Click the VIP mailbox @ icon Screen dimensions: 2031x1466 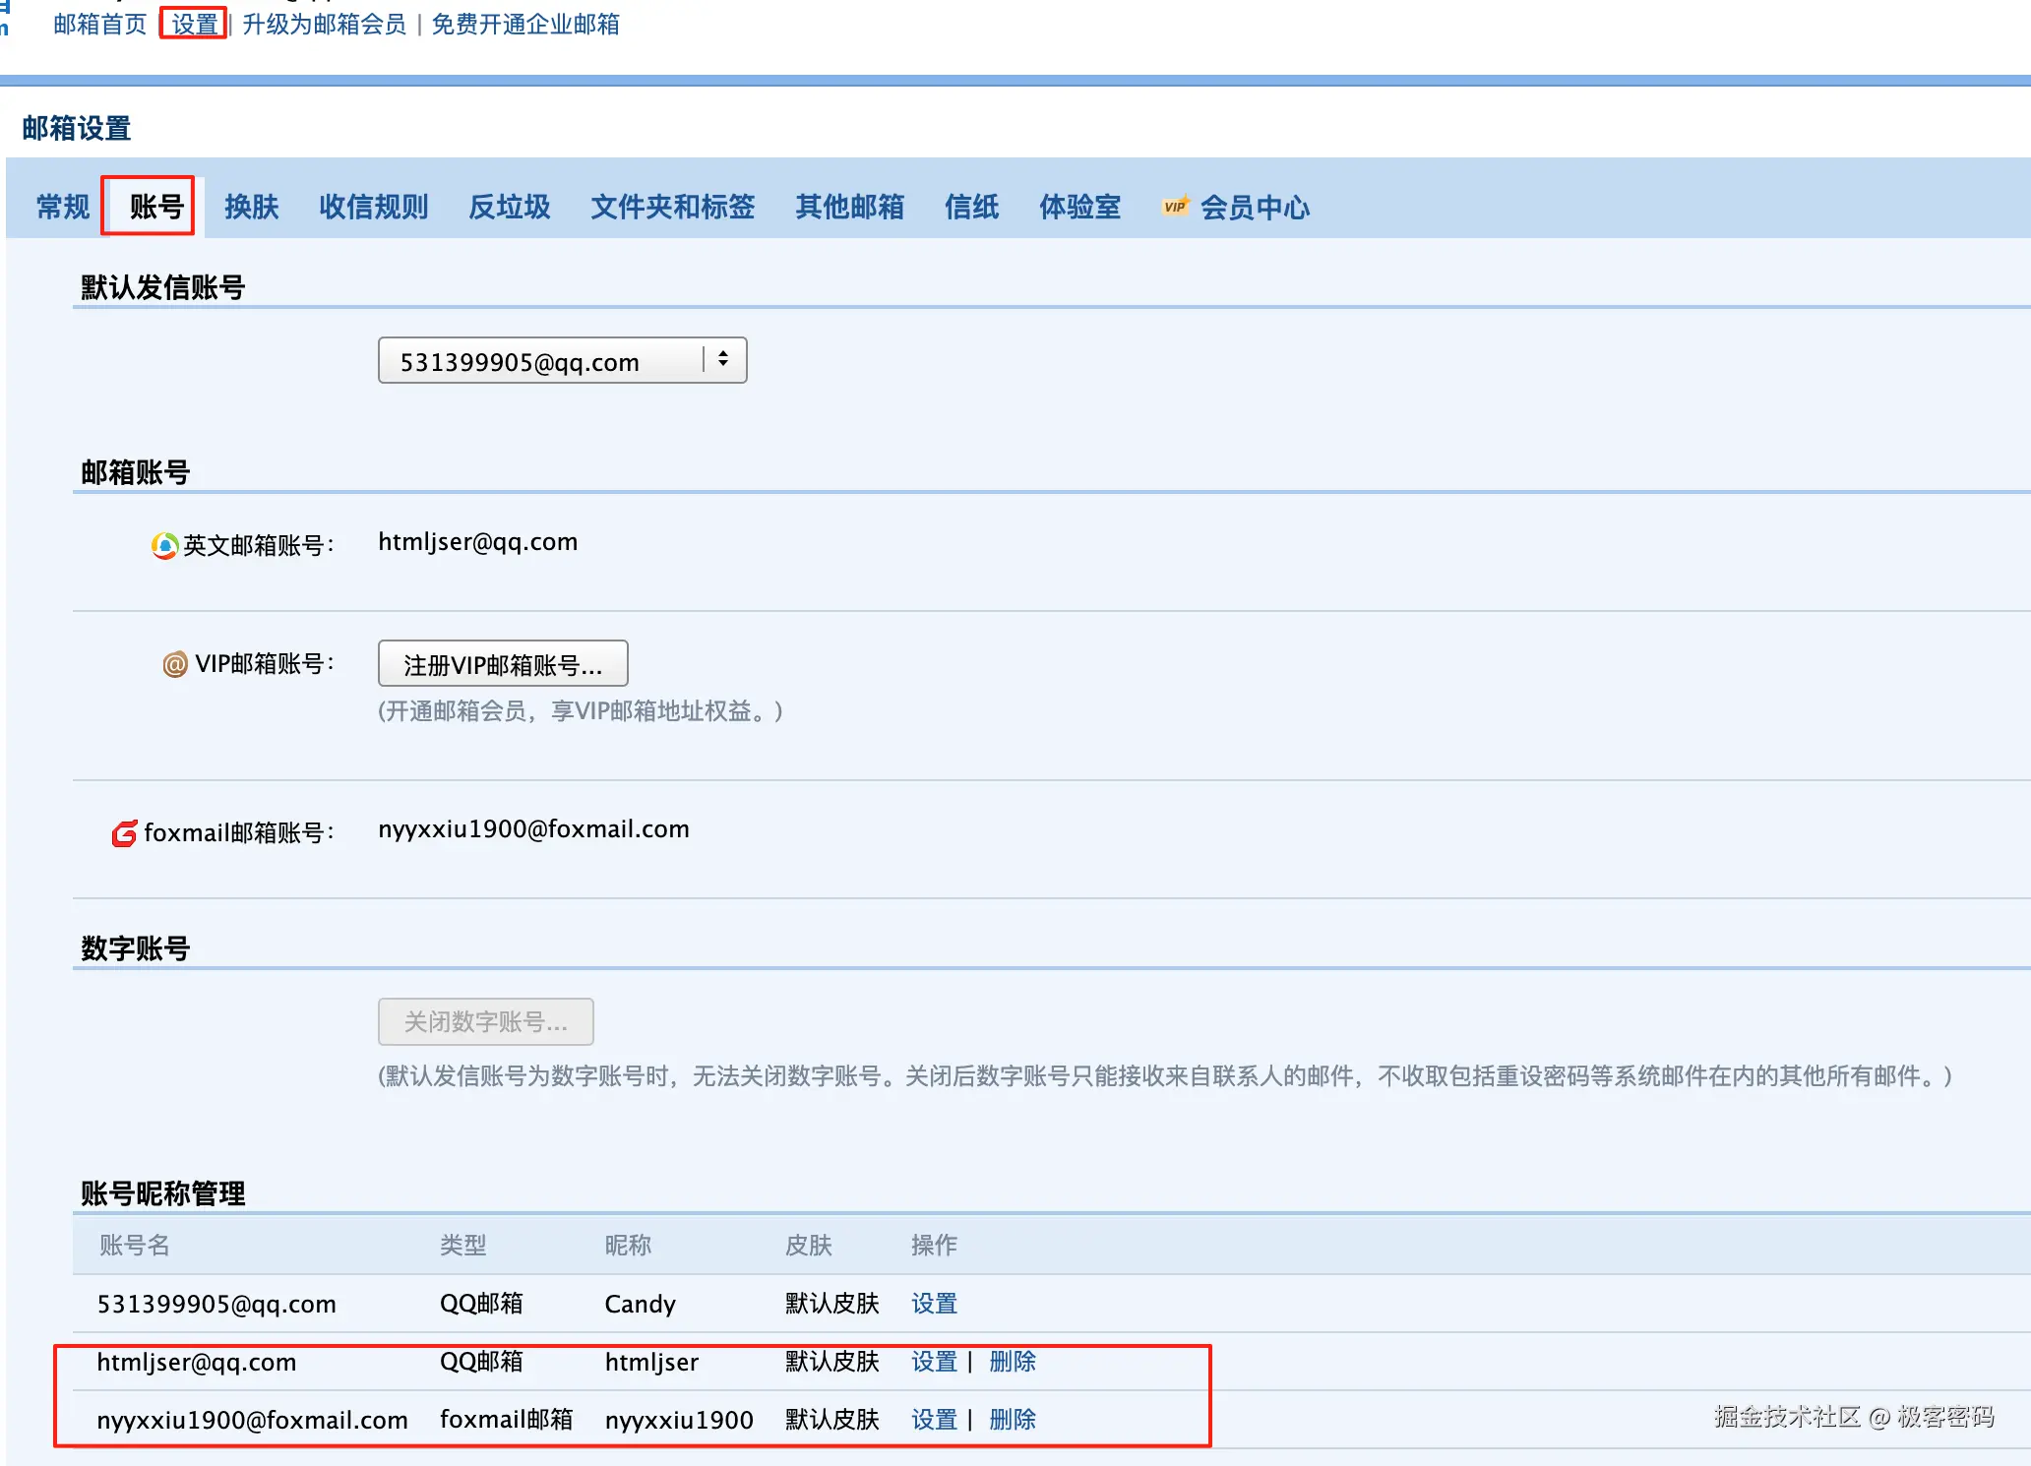[175, 664]
